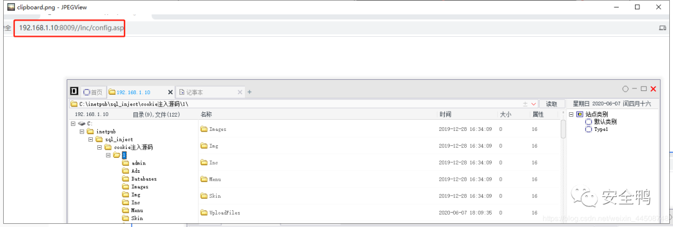Click the 读取 button
The width and height of the screenshot is (673, 227).
point(551,104)
